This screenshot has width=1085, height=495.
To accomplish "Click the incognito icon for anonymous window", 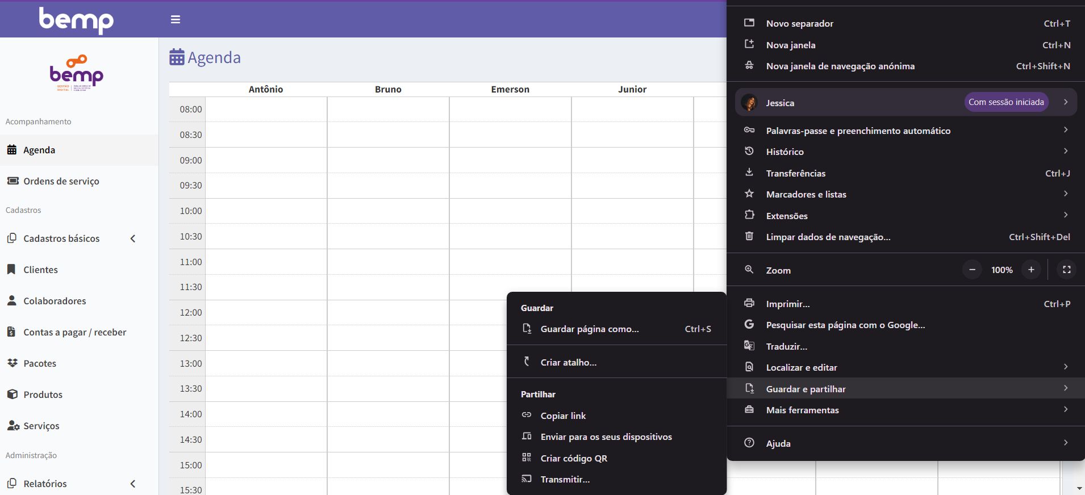I will [749, 65].
